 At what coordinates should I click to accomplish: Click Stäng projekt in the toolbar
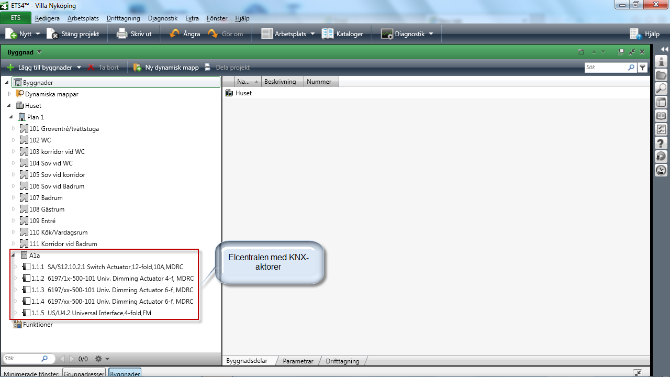coord(74,34)
